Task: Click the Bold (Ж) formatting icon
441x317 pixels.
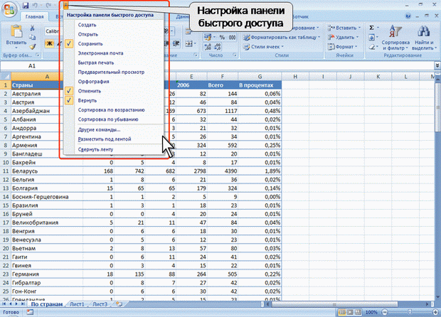Action: 50,43
